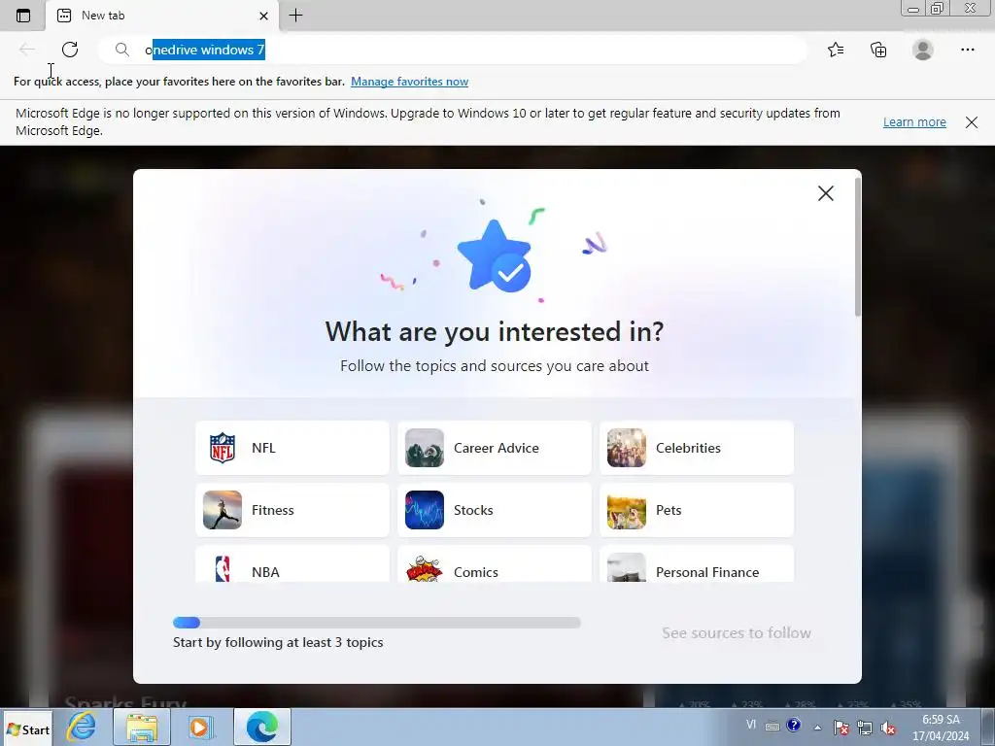The width and height of the screenshot is (995, 746).
Task: Open Windows Explorer from taskbar
Action: pos(142,727)
